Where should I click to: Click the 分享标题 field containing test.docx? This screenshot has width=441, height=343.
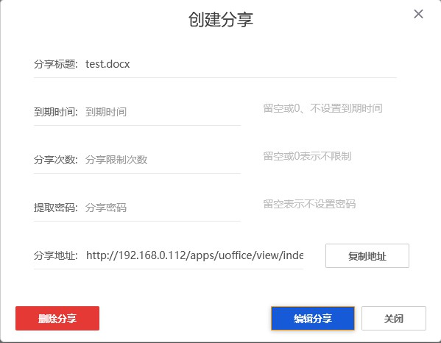(241, 64)
